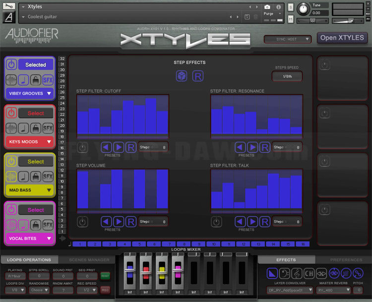Toggle the Mute M button
The image size is (372, 302).
click(x=291, y=19)
